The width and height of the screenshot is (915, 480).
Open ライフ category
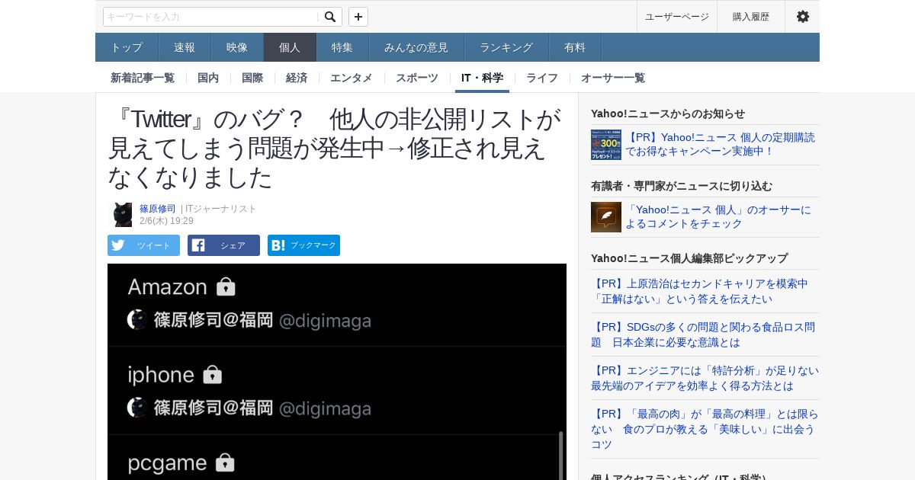(x=542, y=78)
